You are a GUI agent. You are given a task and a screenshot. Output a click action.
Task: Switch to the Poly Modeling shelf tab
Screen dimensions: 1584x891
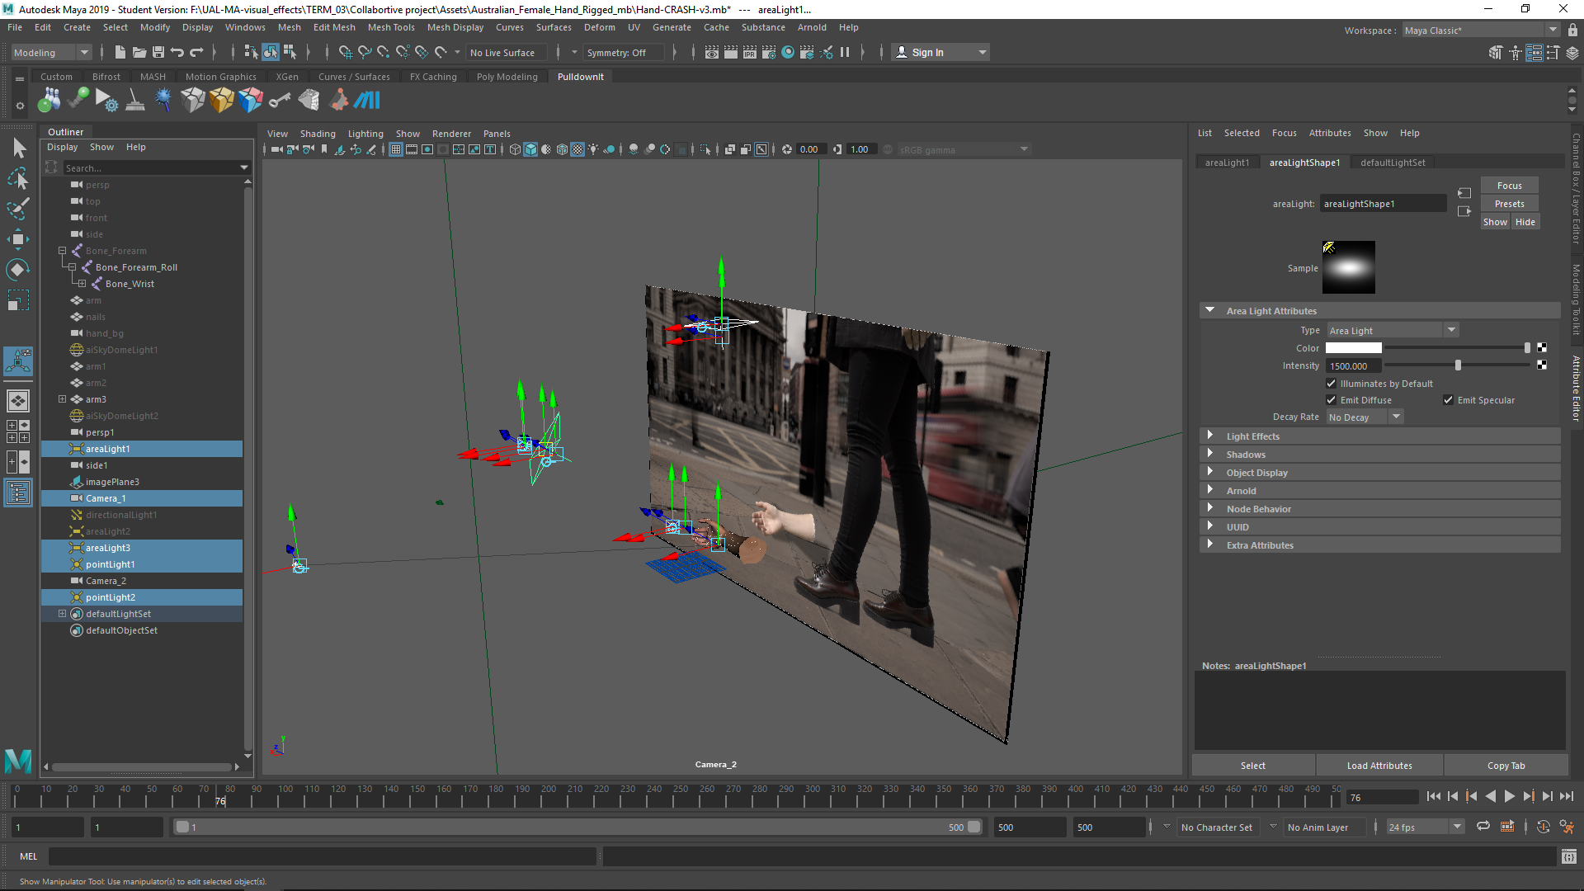[507, 77]
